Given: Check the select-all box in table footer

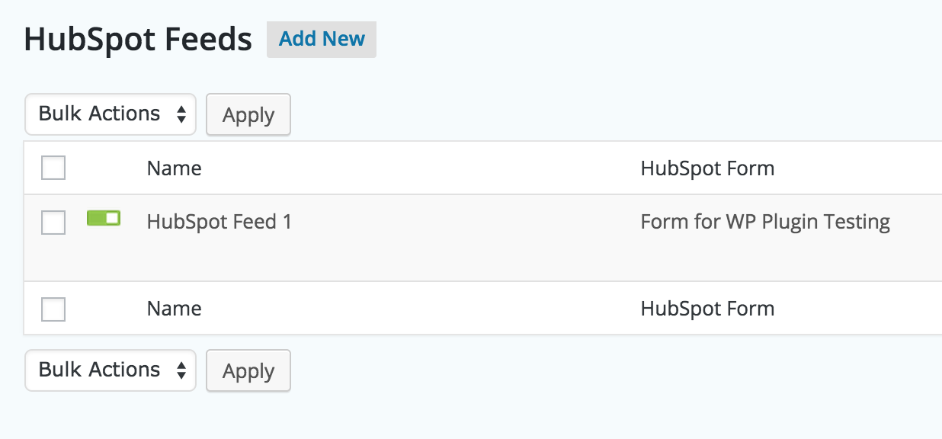Looking at the screenshot, I should tap(53, 309).
